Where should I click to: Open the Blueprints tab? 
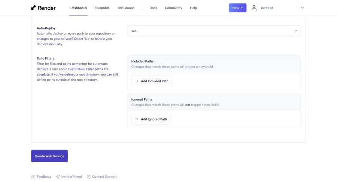tap(102, 8)
